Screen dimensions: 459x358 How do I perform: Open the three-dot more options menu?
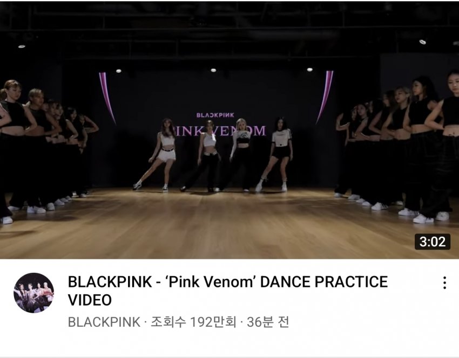pyautogui.click(x=444, y=283)
